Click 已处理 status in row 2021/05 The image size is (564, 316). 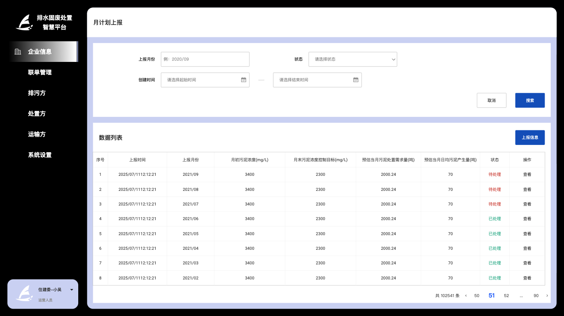point(495,234)
